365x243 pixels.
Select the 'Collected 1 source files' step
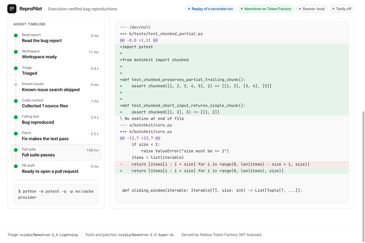point(56,103)
